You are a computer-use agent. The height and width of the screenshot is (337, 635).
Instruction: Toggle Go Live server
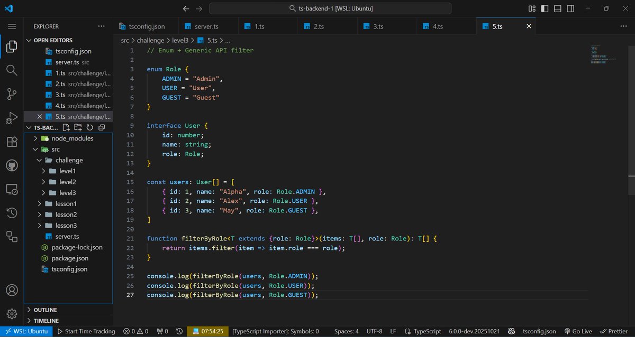[578, 331]
